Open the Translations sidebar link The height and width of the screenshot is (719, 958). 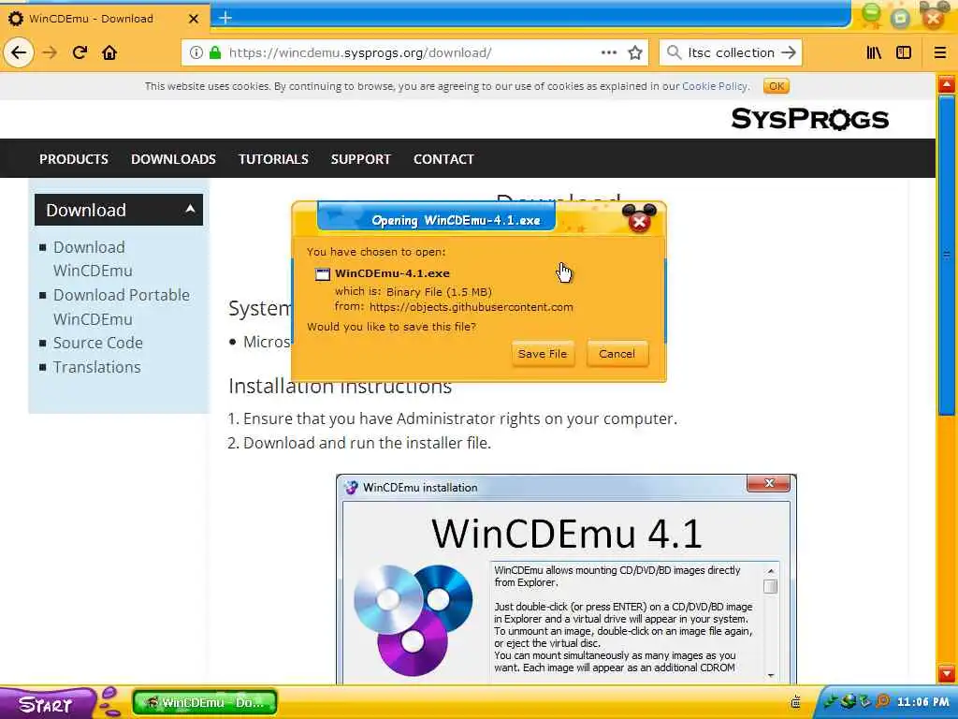[96, 367]
